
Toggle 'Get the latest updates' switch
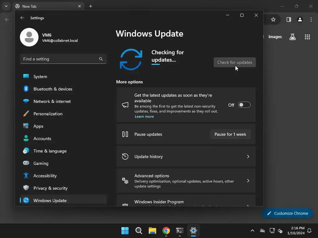pyautogui.click(x=244, y=105)
